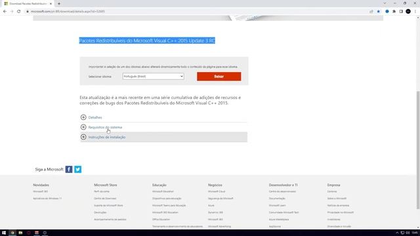Open the Selecionar idioma dropdown
The width and height of the screenshot is (420, 236).
click(153, 76)
